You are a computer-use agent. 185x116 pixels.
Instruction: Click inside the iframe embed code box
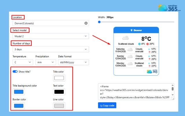pyautogui.click(x=134, y=92)
